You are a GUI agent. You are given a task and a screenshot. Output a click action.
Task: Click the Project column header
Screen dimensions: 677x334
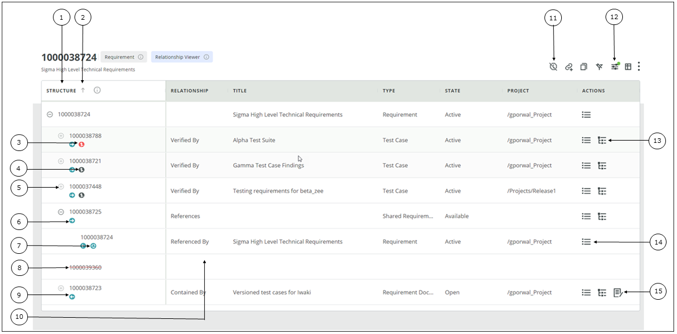[x=518, y=91]
